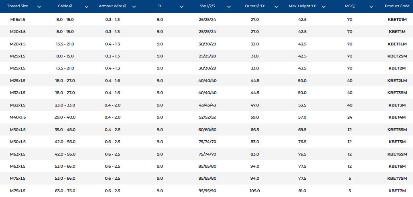Expand the Max. Height 'H' column chevron
The image size is (413, 197).
[x=324, y=7]
